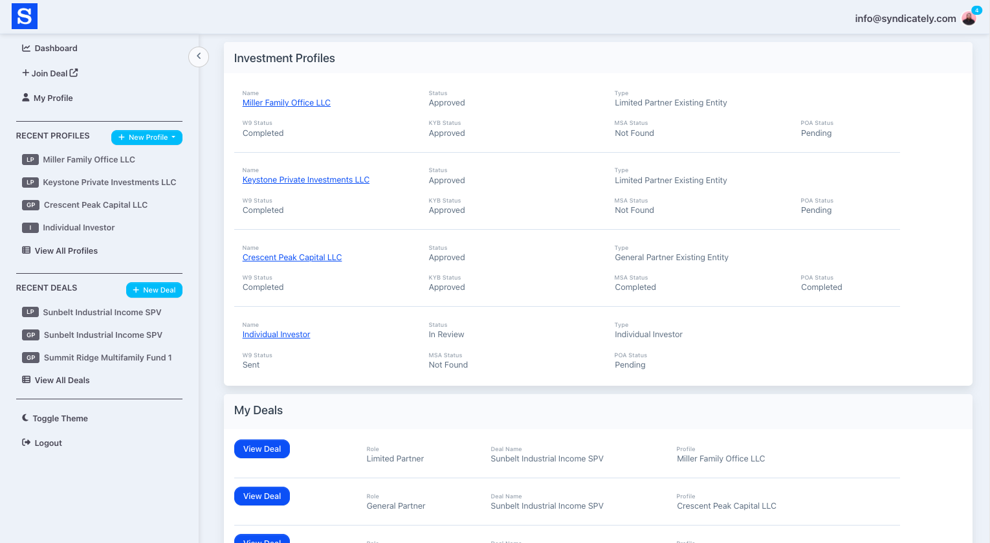View the Limited Partner Sunbelt Industrial deal
The image size is (990, 543).
(262, 449)
